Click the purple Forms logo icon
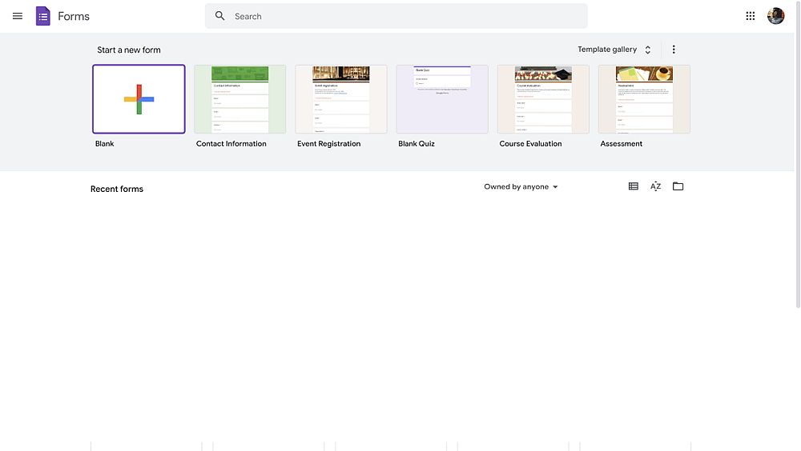Screen dimensions: 801x451 [x=43, y=16]
